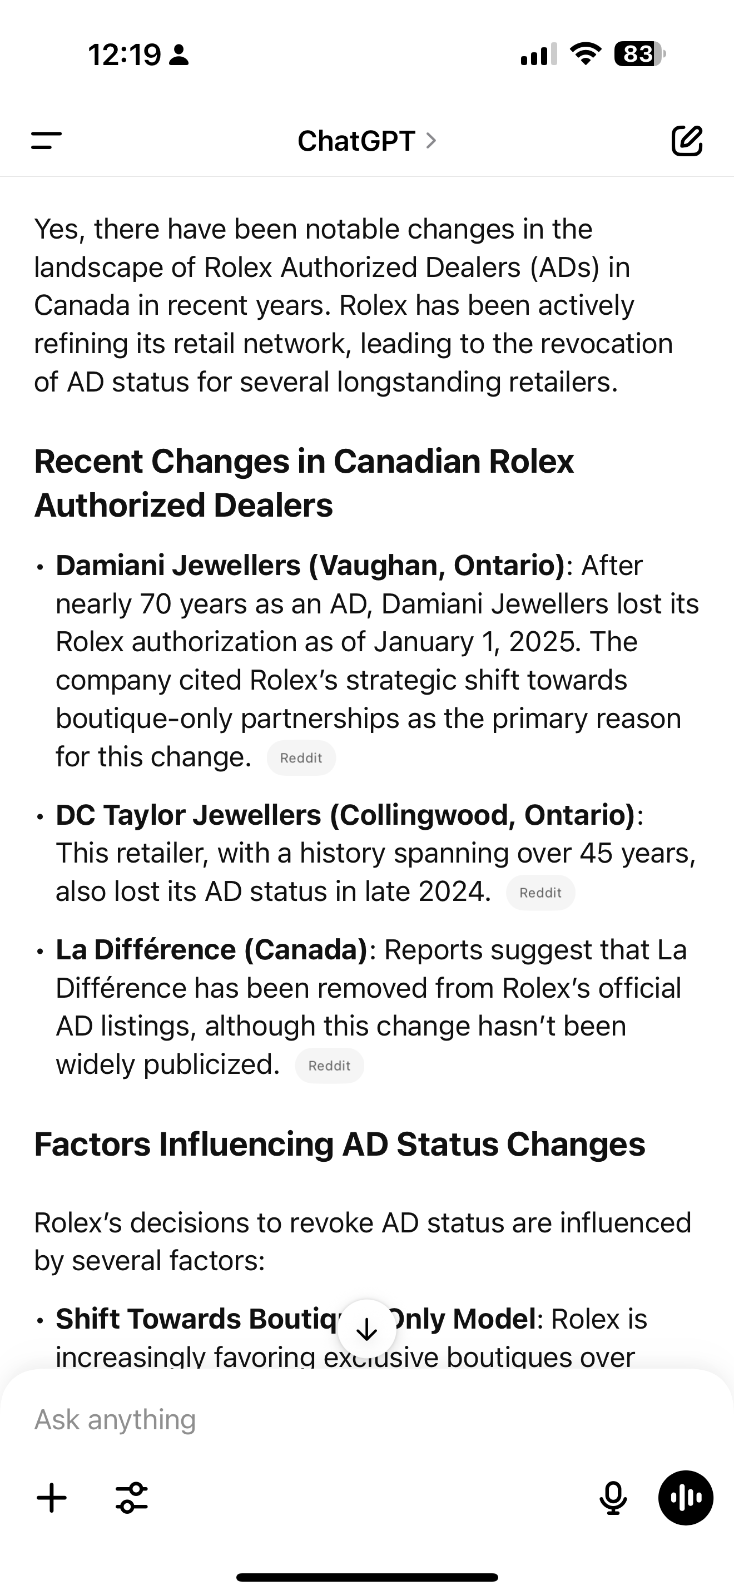The width and height of the screenshot is (734, 1595).
Task: Tap the 12:19 status bar clock
Action: click(x=125, y=55)
